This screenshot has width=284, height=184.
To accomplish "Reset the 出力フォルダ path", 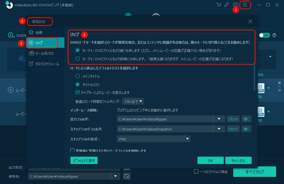I will (233, 119).
